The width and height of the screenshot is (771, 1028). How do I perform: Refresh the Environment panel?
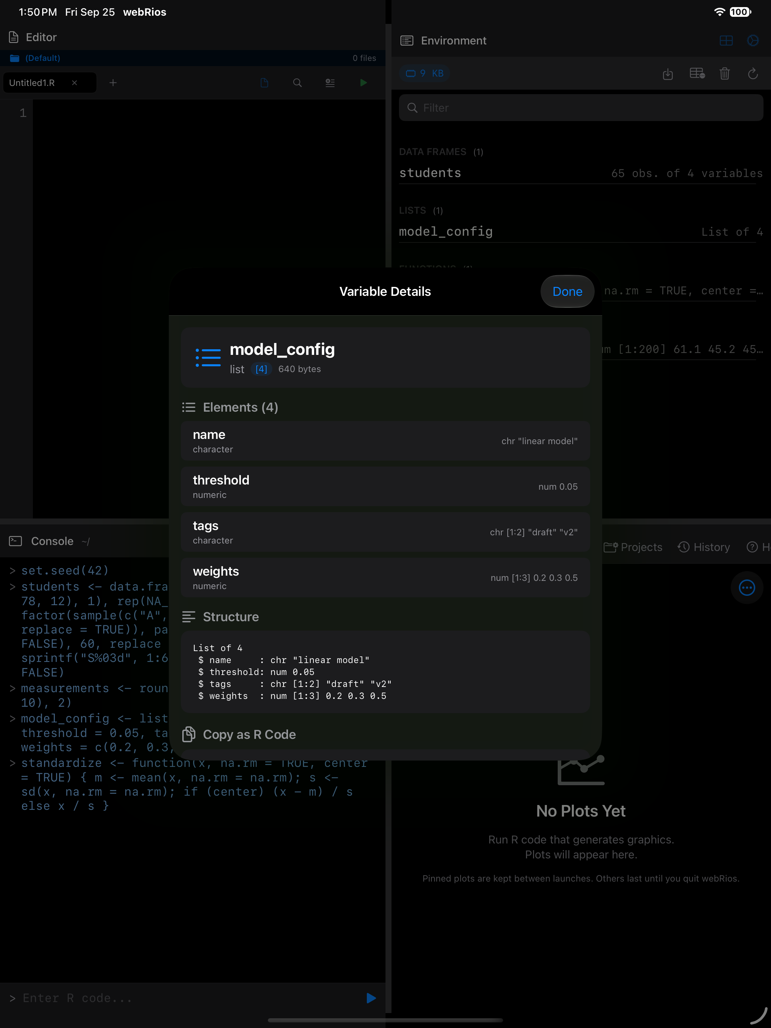753,74
